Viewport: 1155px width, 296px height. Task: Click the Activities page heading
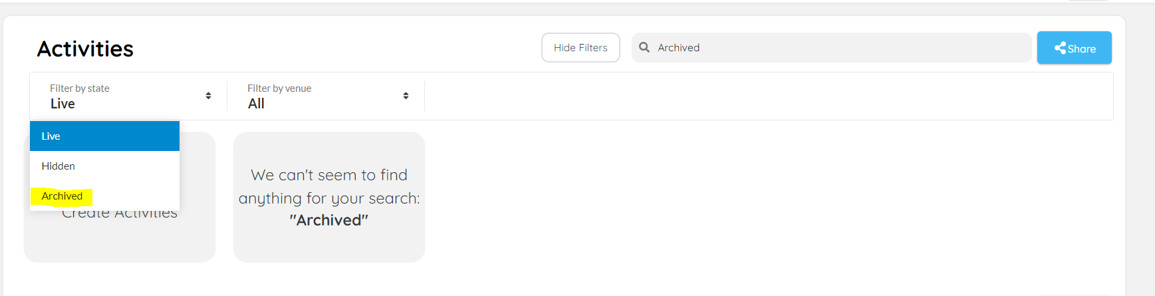point(85,49)
